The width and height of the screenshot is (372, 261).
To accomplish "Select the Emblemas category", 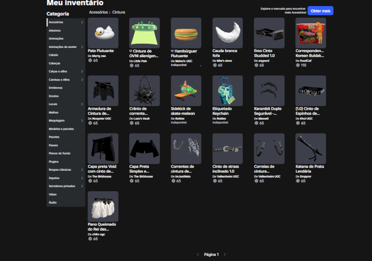I will tap(66, 88).
